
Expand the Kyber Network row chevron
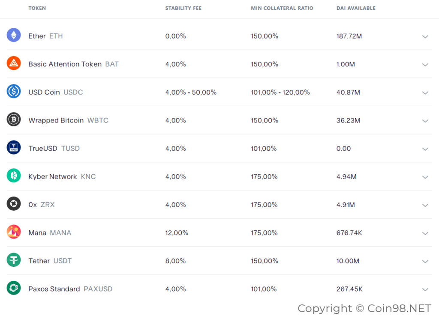point(425,177)
